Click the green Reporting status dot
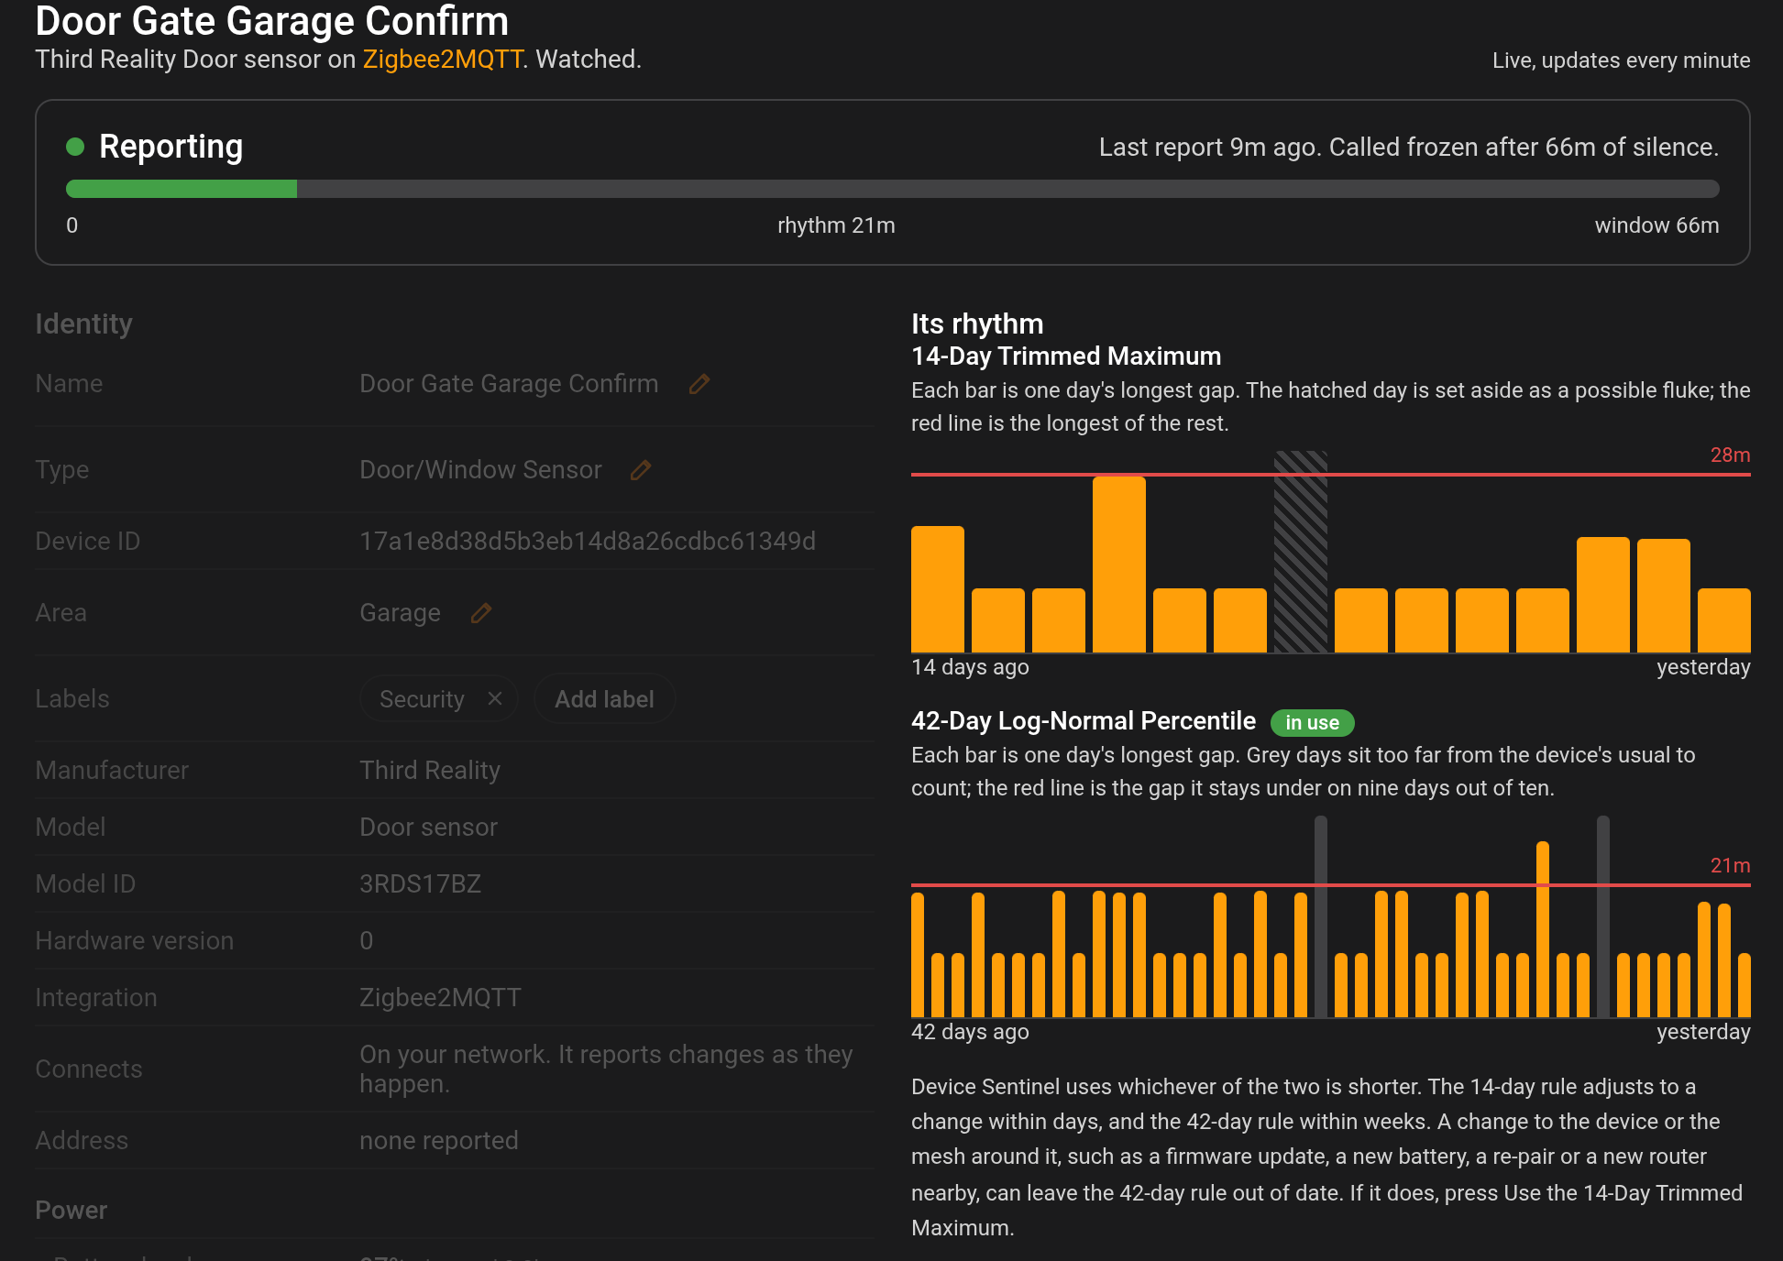This screenshot has height=1261, width=1783. pyautogui.click(x=75, y=147)
